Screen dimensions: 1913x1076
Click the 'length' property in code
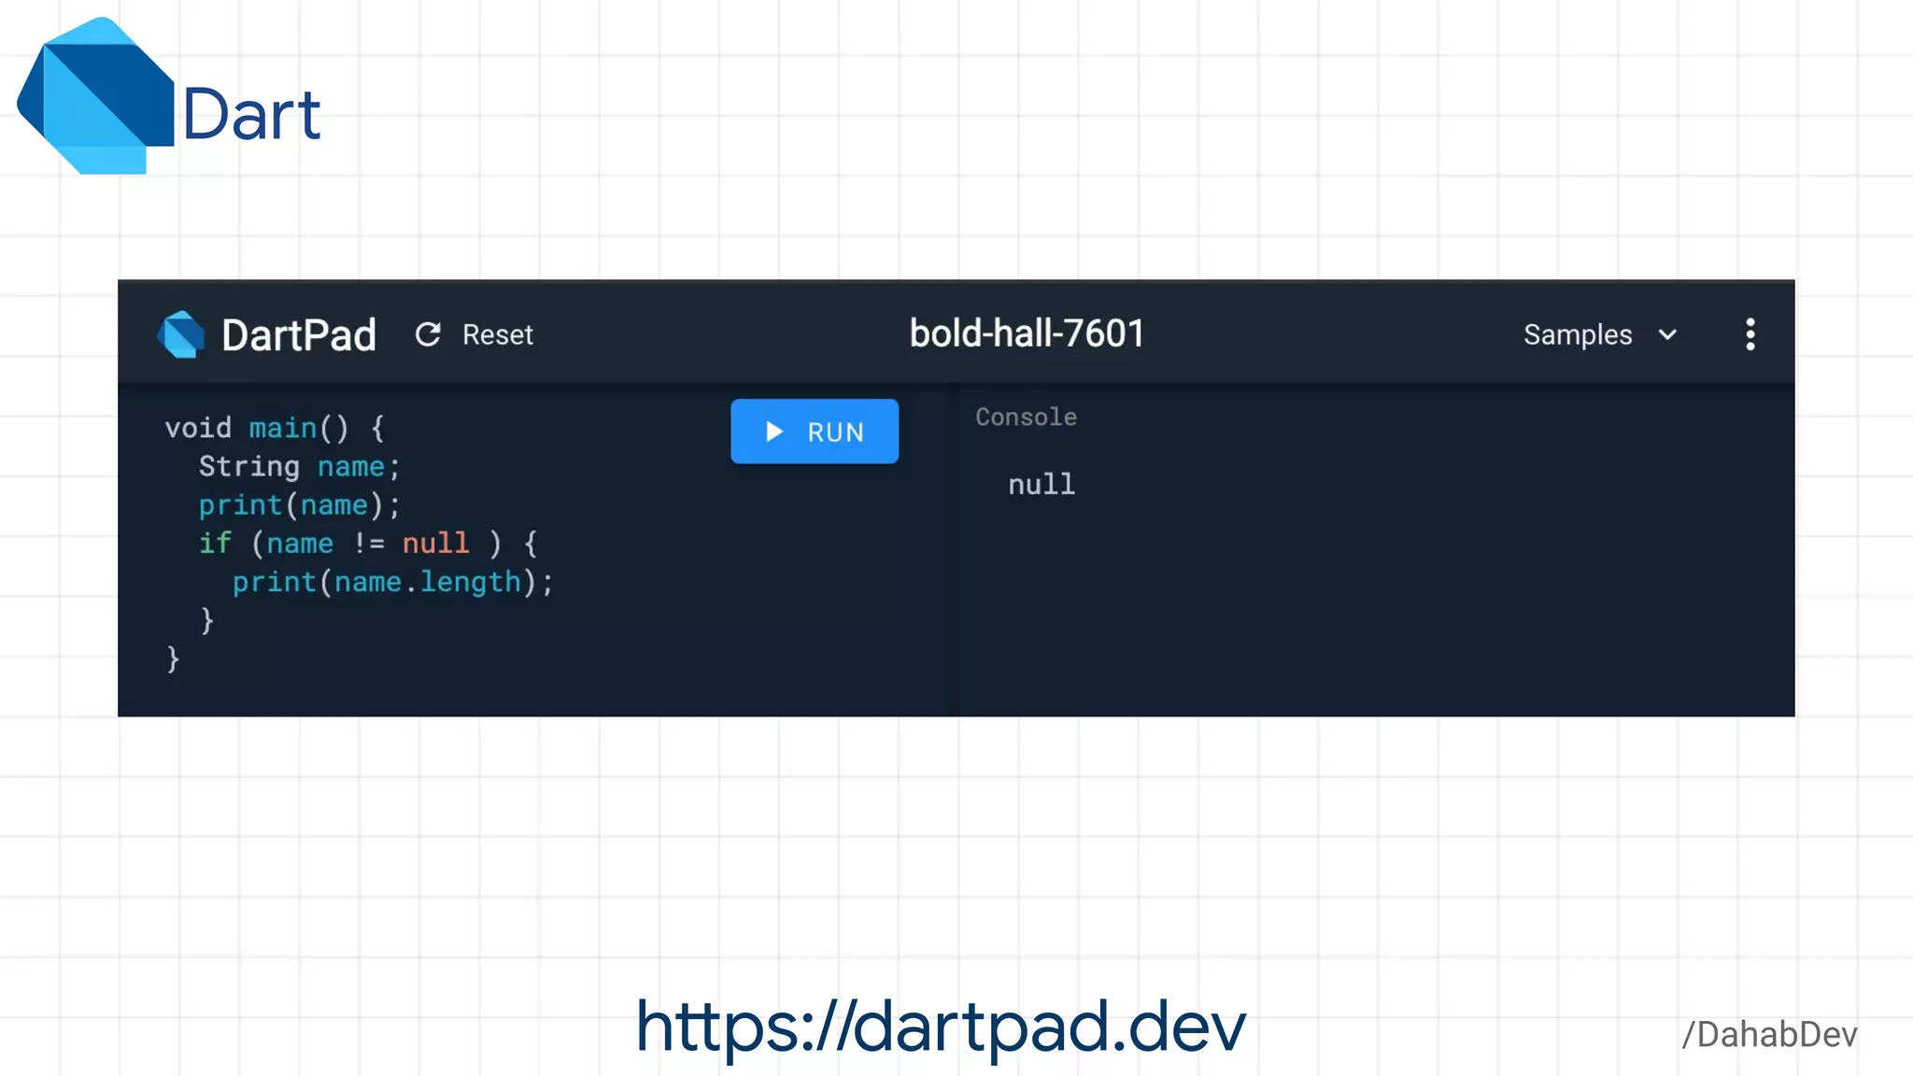pyautogui.click(x=470, y=582)
